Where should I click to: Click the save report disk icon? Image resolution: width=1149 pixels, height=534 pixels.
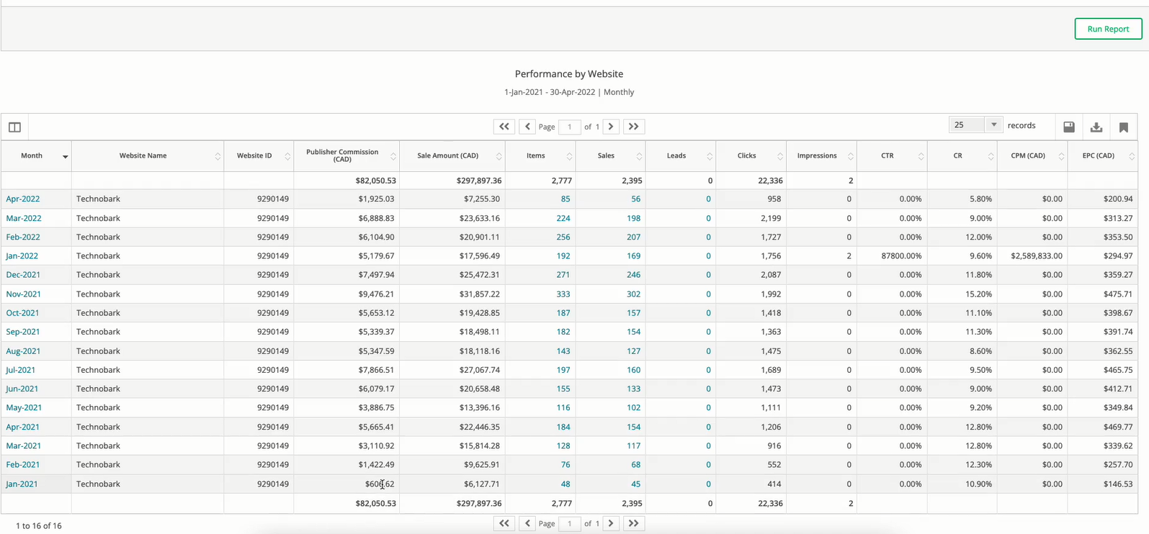1069,127
